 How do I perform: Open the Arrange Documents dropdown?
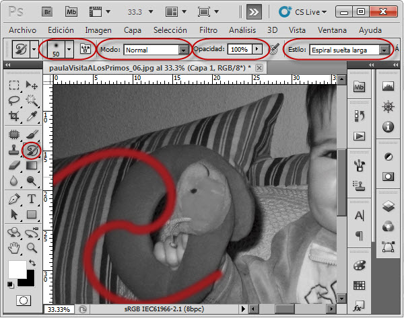point(184,12)
